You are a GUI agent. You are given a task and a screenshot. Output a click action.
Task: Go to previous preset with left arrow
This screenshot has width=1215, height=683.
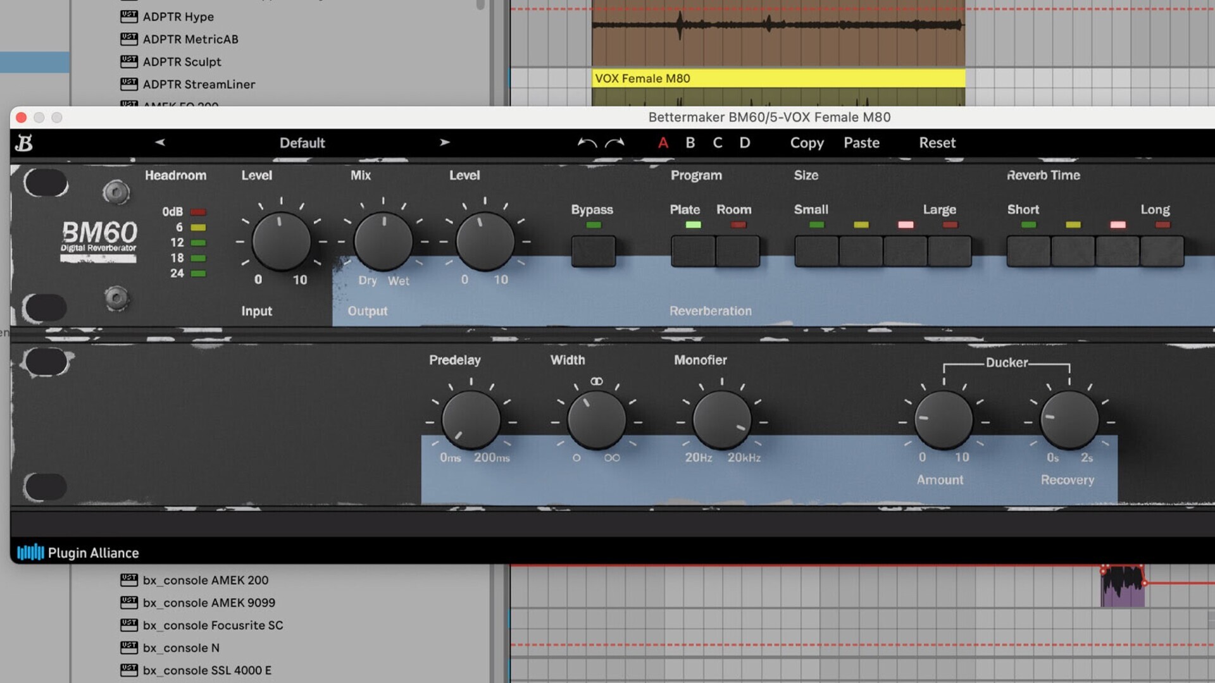coord(160,142)
